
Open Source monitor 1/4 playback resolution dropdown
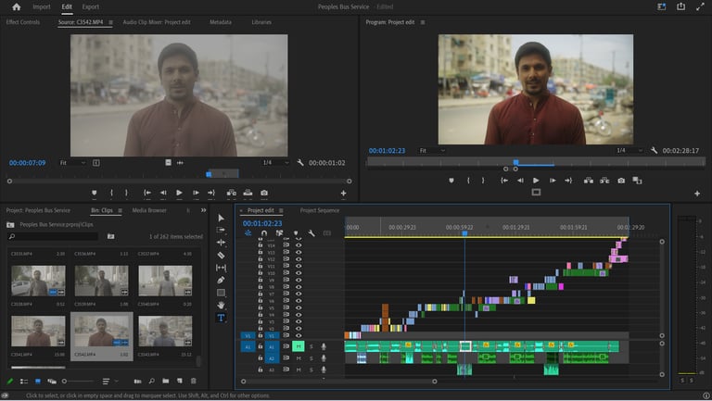276,162
